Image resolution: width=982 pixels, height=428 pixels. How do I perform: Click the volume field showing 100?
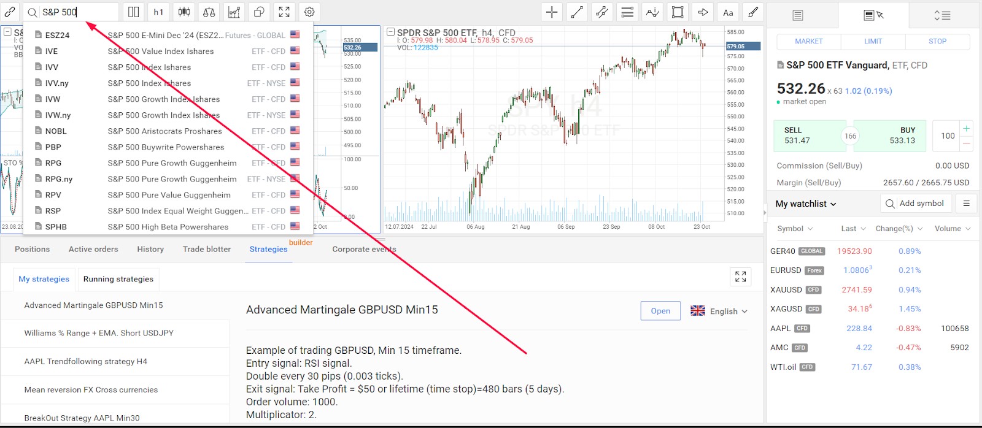tap(947, 136)
